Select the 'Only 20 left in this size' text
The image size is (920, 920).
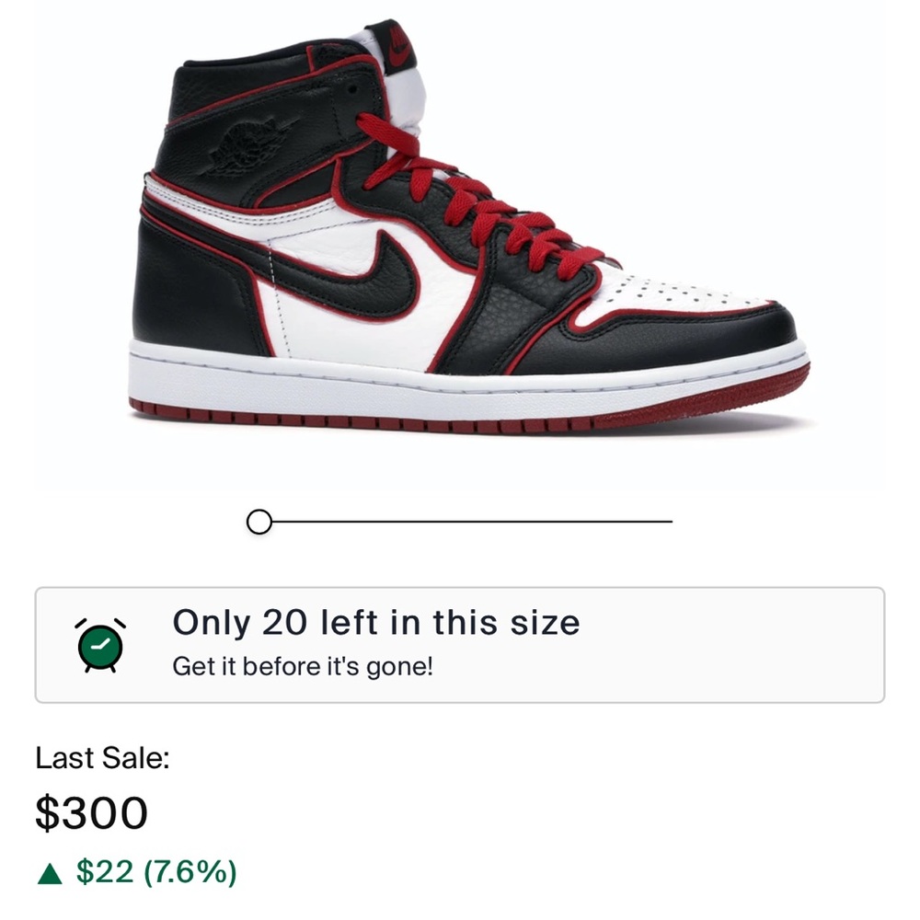[377, 625]
